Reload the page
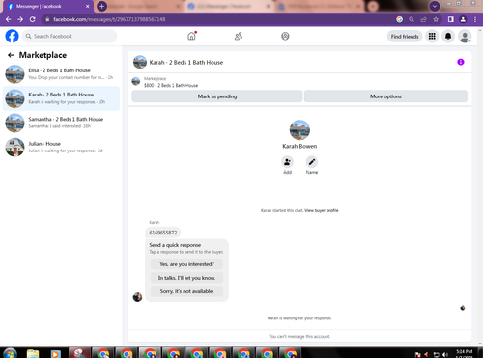Image resolution: width=483 pixels, height=358 pixels. tap(33, 19)
